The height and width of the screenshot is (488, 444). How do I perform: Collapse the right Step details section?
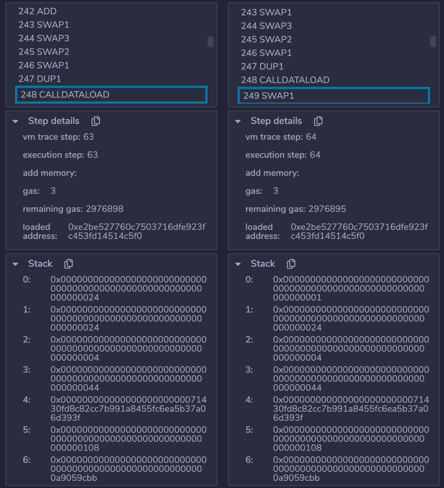coord(238,121)
